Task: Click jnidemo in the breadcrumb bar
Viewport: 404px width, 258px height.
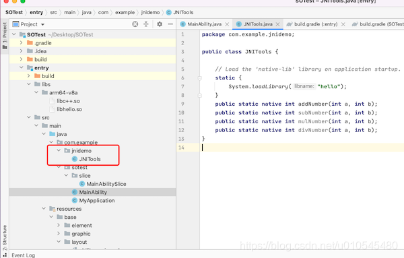Action: [x=150, y=12]
